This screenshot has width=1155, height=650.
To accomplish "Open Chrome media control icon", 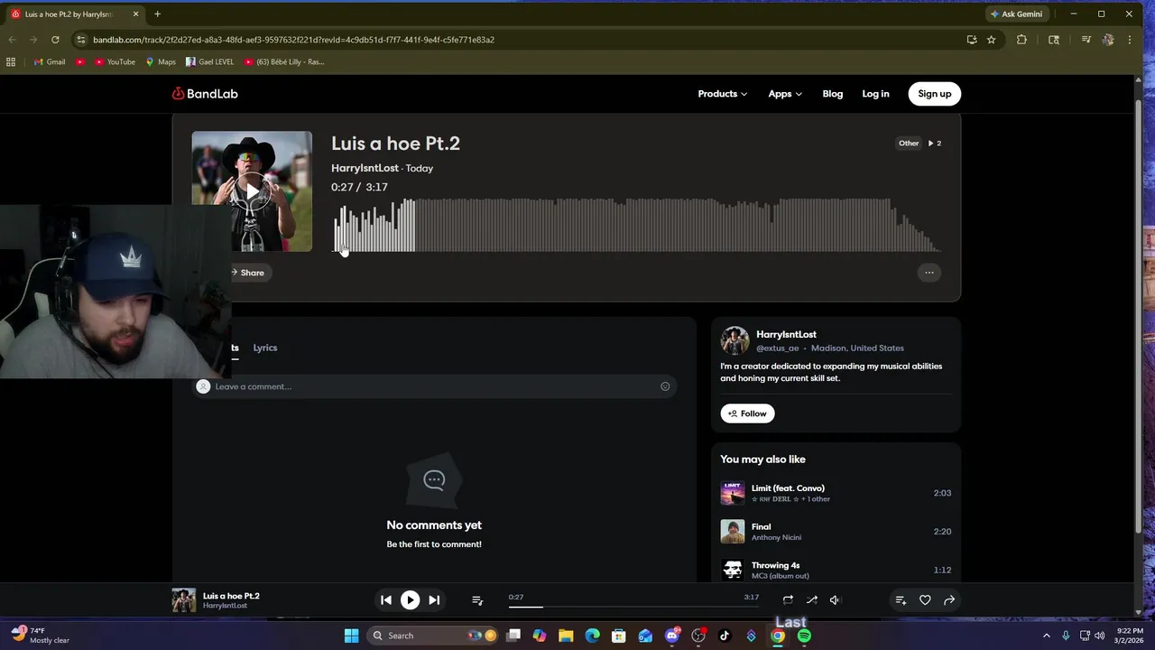I will [x=1086, y=40].
